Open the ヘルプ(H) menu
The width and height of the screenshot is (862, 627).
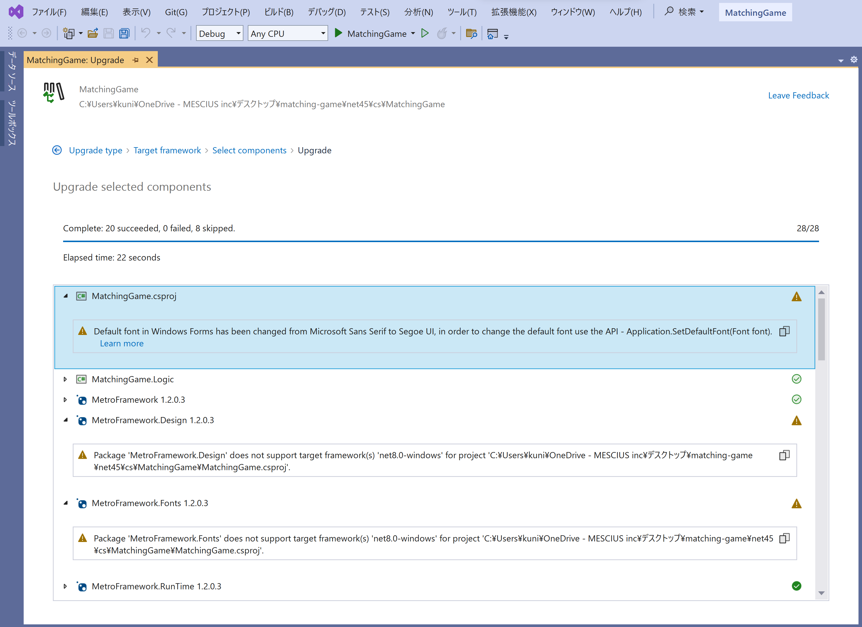tap(626, 12)
